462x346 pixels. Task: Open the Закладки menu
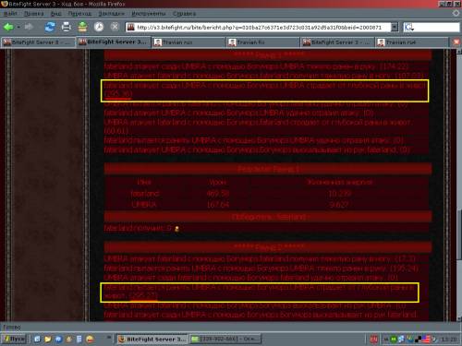coord(112,14)
